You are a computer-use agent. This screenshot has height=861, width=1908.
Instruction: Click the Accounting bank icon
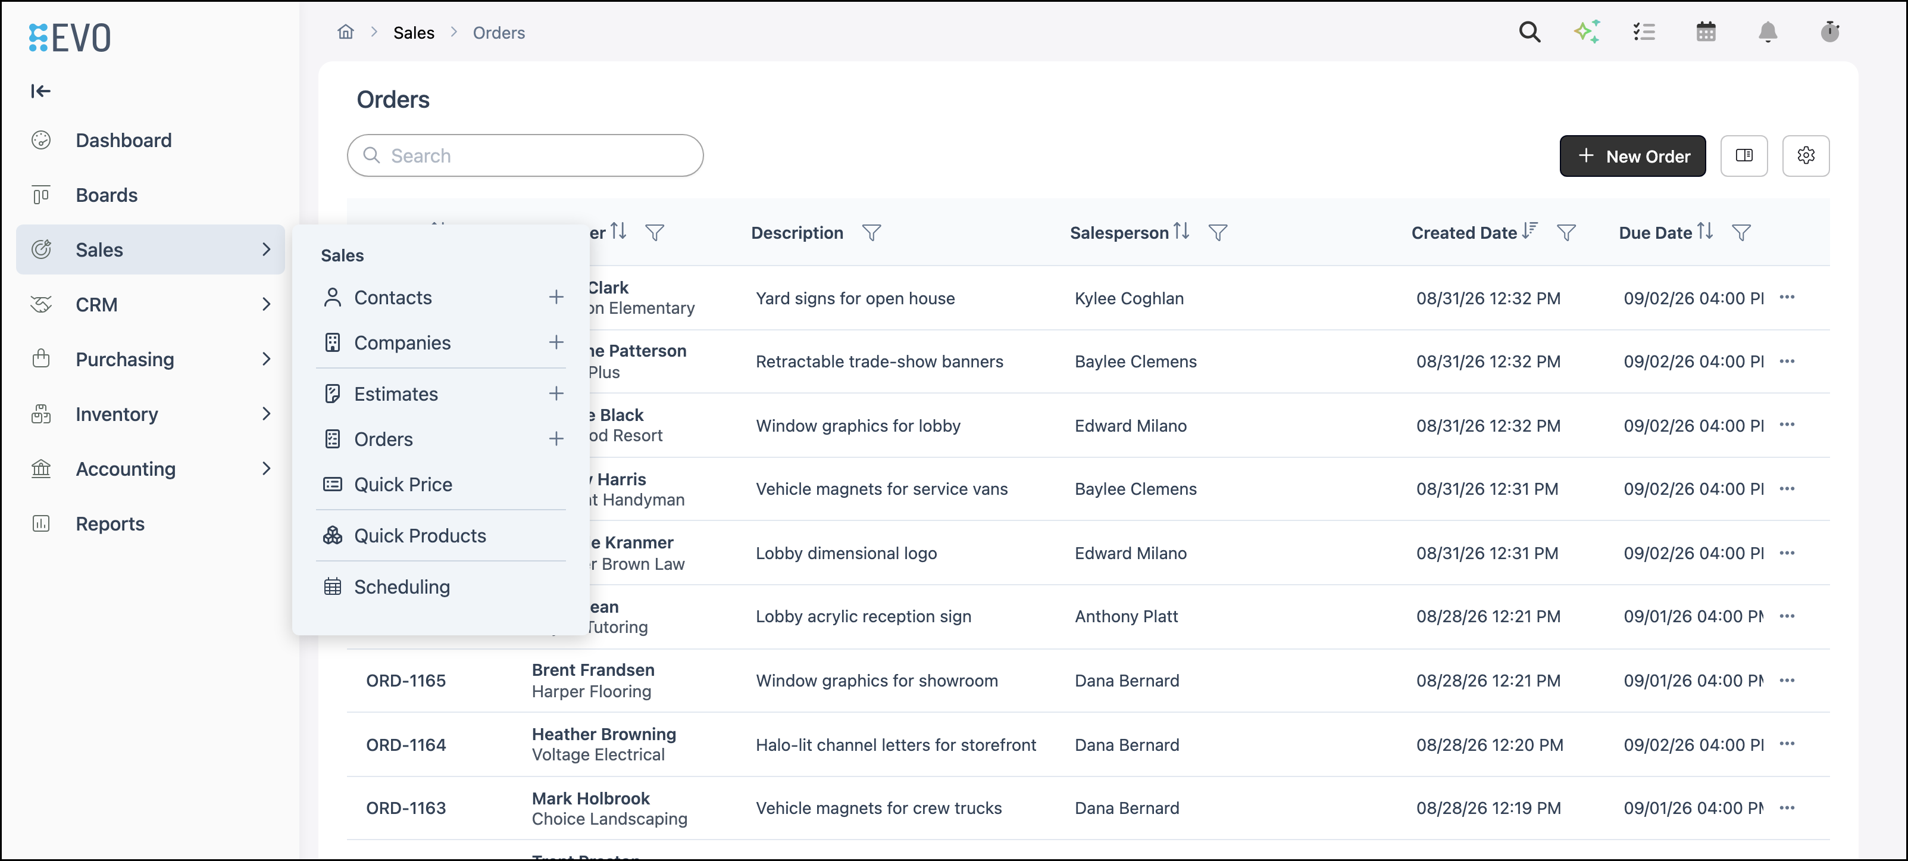click(40, 469)
